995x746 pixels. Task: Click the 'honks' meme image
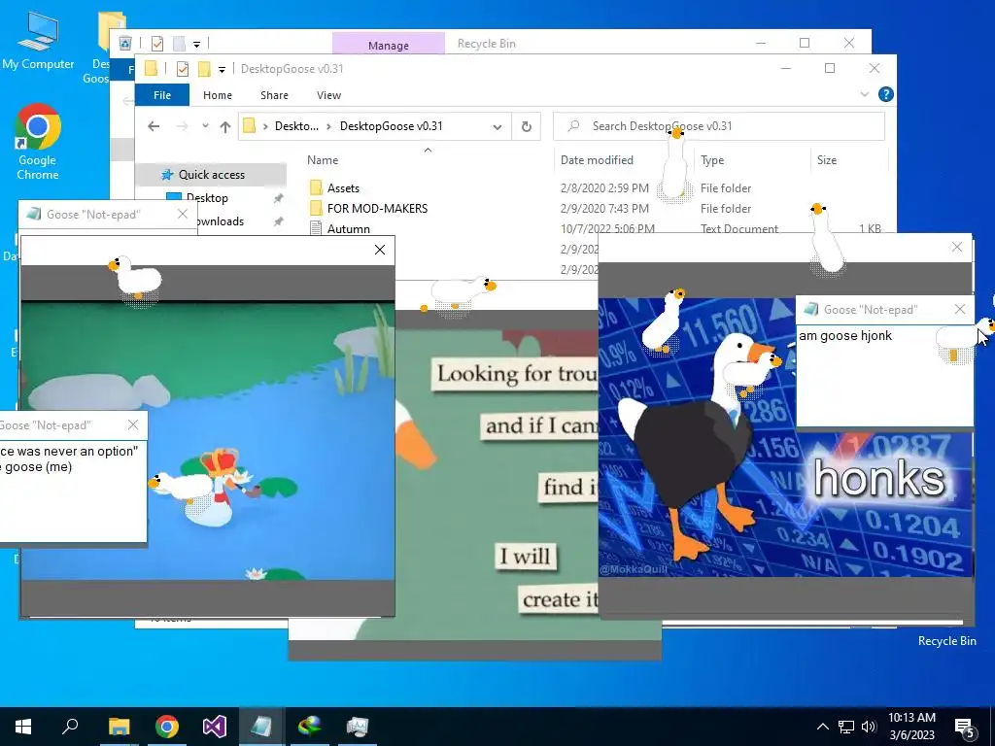point(785,438)
